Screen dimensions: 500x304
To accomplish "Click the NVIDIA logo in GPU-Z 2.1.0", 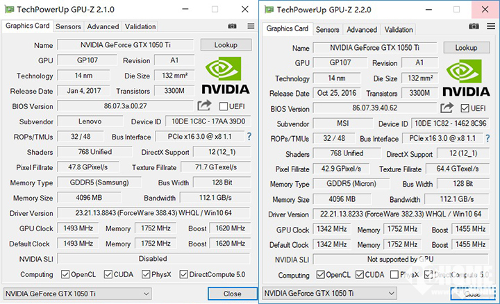I will [x=226, y=76].
